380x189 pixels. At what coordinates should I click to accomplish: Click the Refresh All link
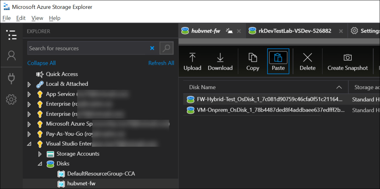click(161, 63)
